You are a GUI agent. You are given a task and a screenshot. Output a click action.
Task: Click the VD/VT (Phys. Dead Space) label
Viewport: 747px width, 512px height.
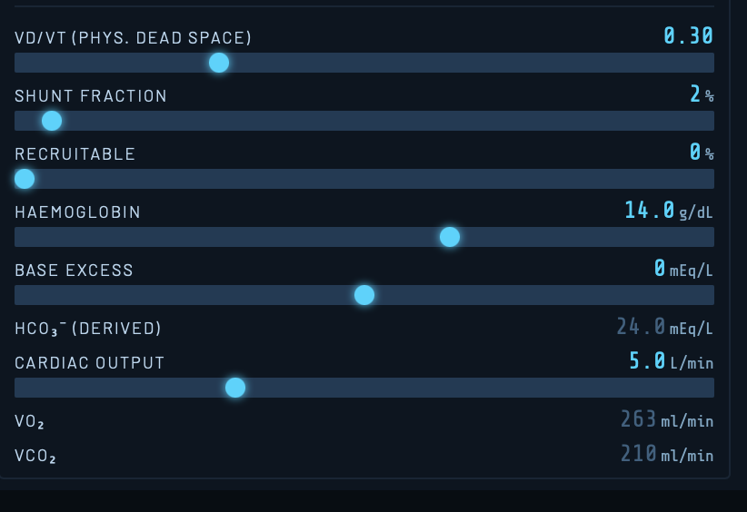[134, 38]
